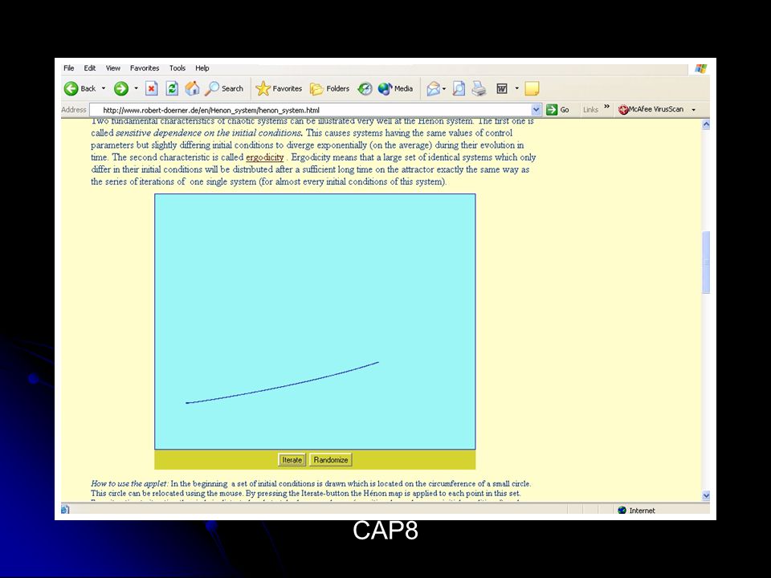Expand the Links toolbar chevron
The image size is (771, 578).
[x=607, y=107]
